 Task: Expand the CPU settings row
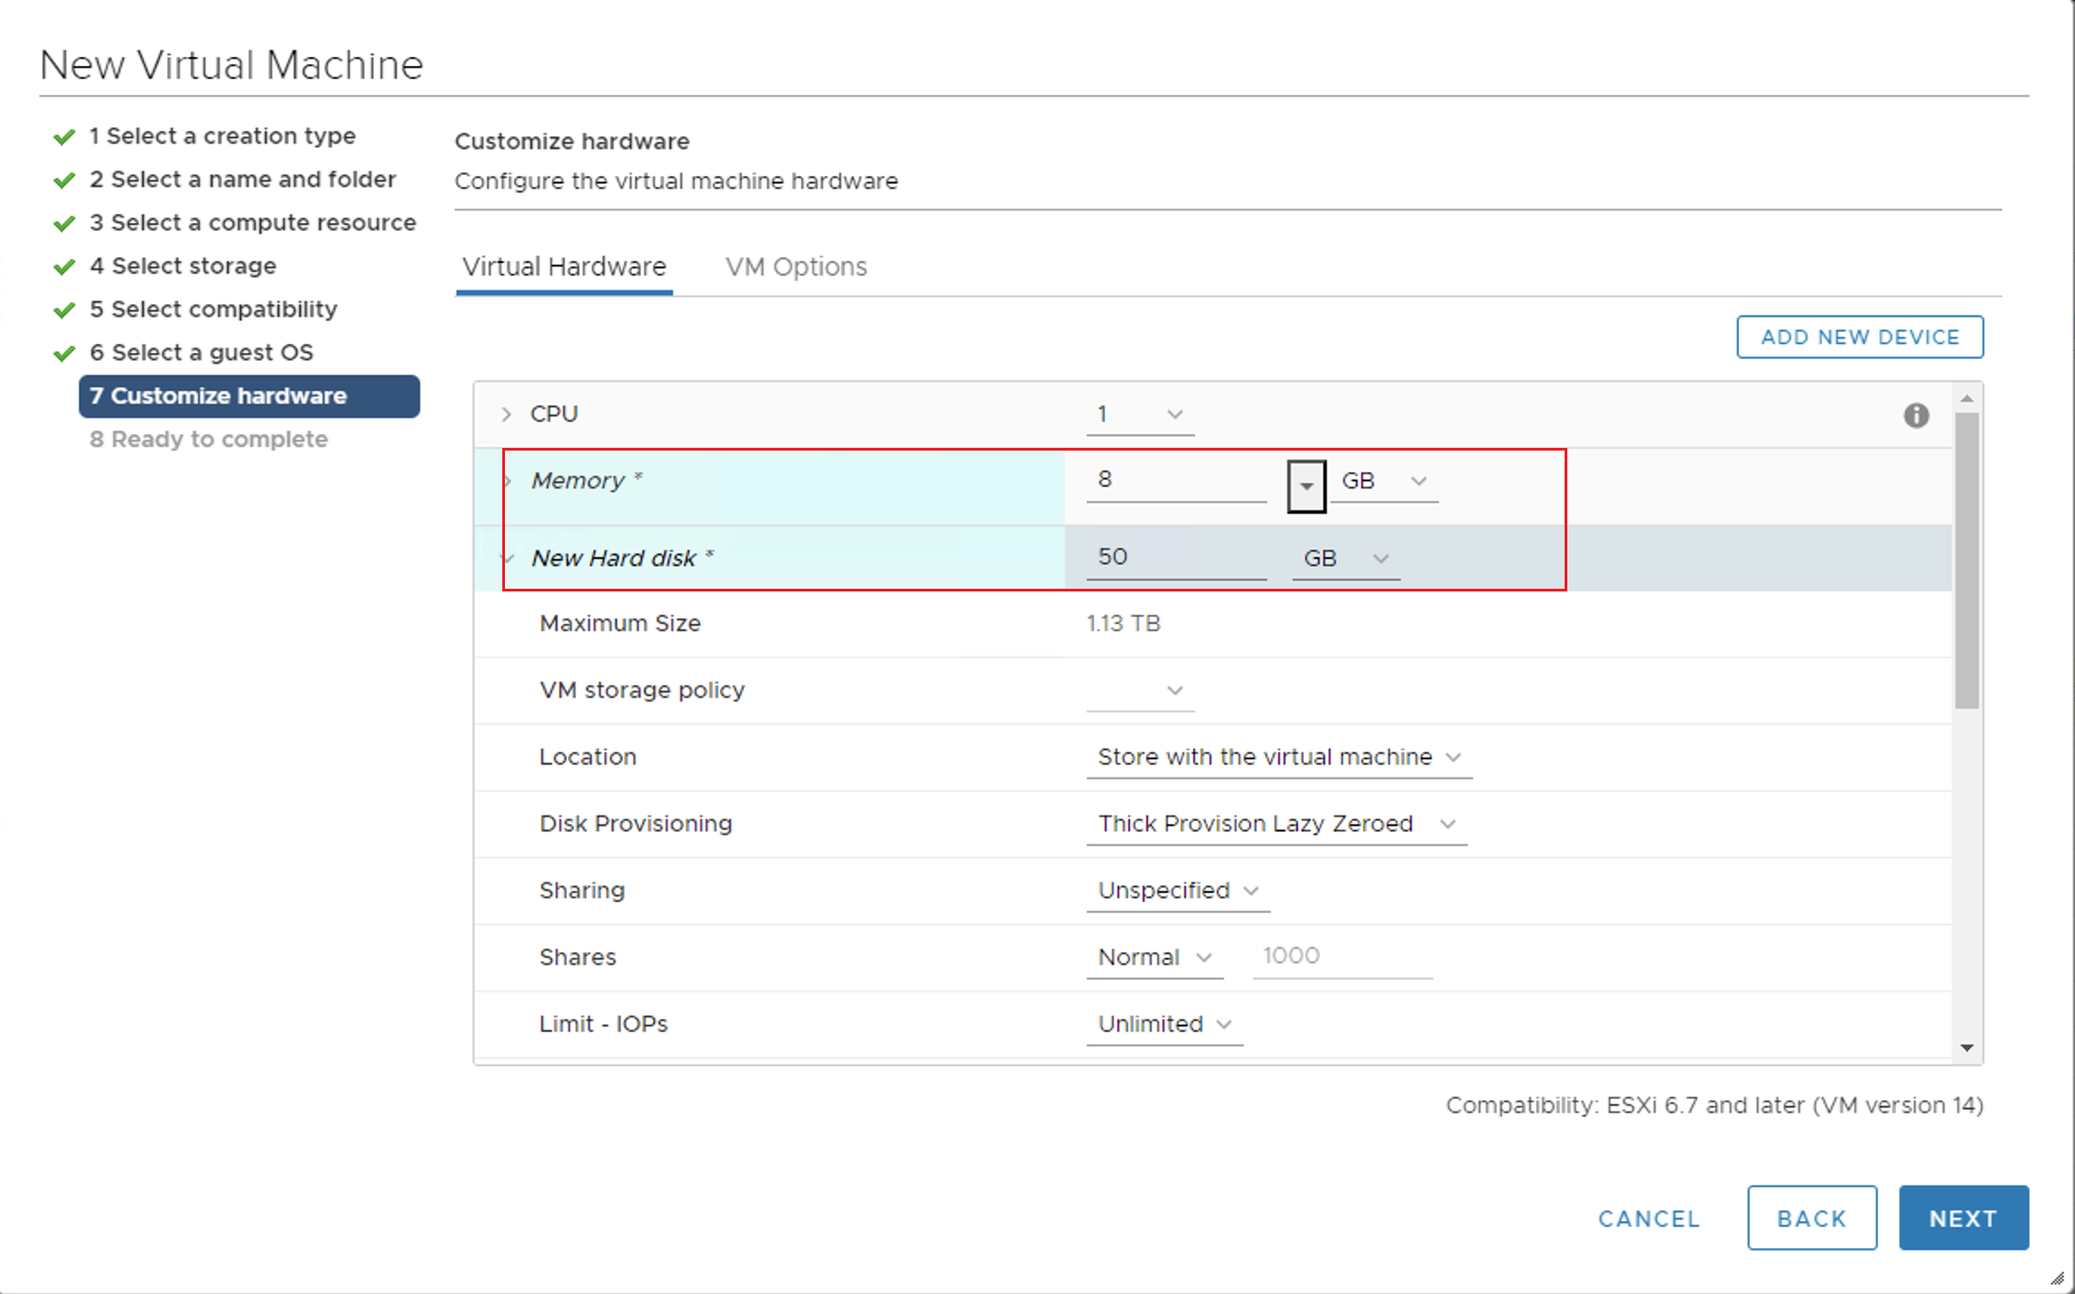click(507, 414)
